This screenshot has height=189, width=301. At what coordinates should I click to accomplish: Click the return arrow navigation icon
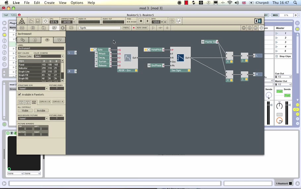click(160, 28)
